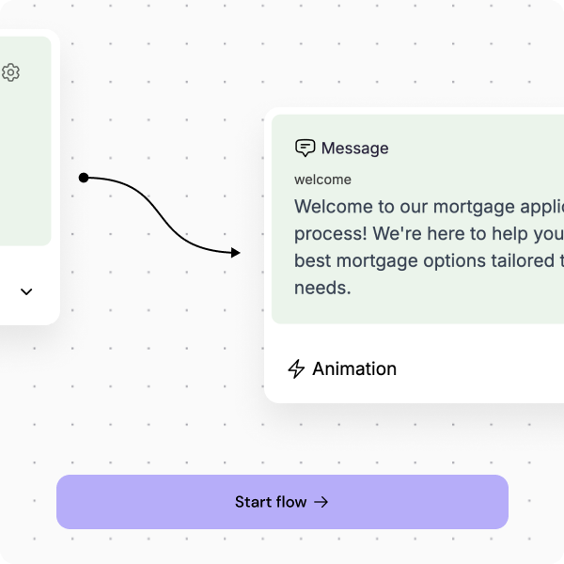Select the curved connector line between nodes
The image size is (564, 564).
click(160, 215)
